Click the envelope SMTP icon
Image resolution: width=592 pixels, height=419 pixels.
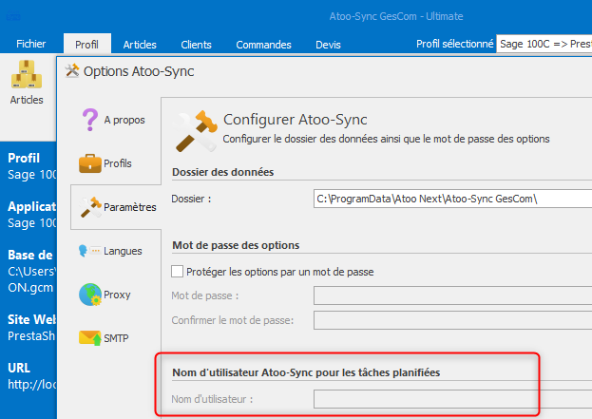pyautogui.click(x=90, y=338)
